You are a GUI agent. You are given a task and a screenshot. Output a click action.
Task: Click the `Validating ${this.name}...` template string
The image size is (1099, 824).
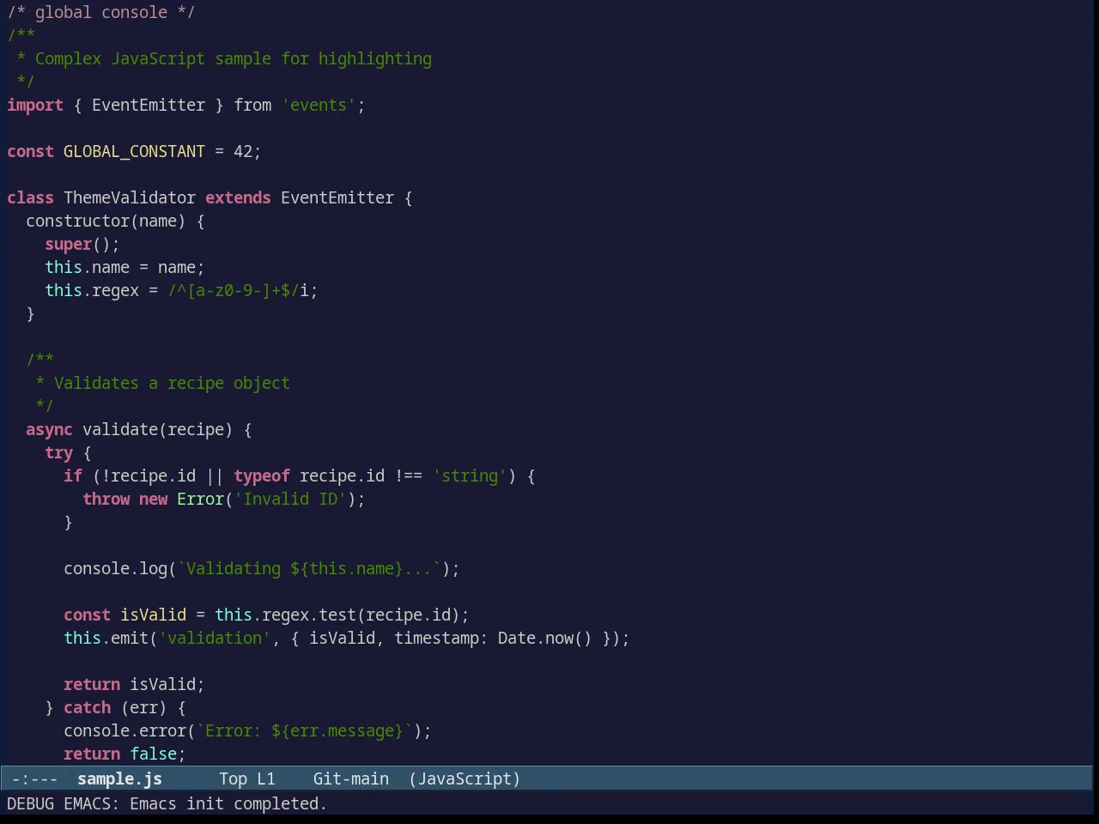point(309,568)
